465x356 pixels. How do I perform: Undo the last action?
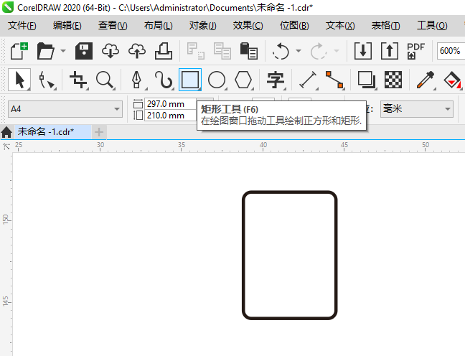click(281, 51)
